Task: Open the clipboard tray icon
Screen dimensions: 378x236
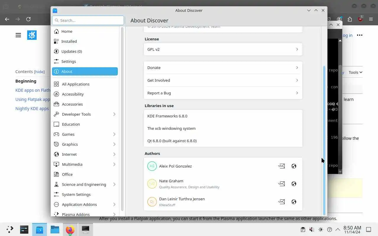Action: pos(303,230)
